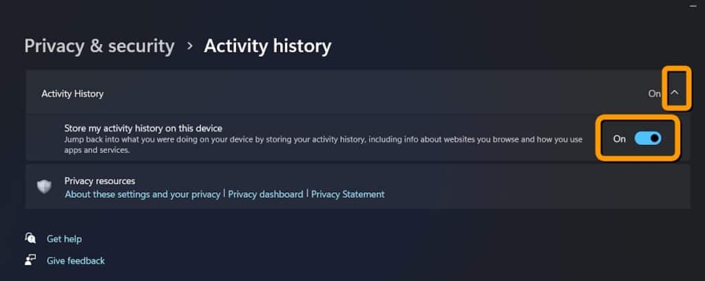Turn off Store my activity history toggle
The image size is (705, 281).
coord(647,139)
